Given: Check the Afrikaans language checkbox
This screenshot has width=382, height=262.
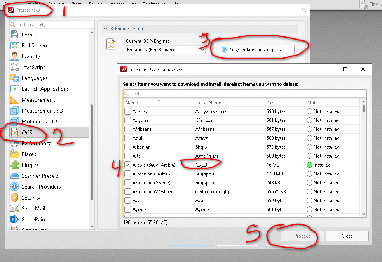Looking at the screenshot, I should [x=127, y=129].
